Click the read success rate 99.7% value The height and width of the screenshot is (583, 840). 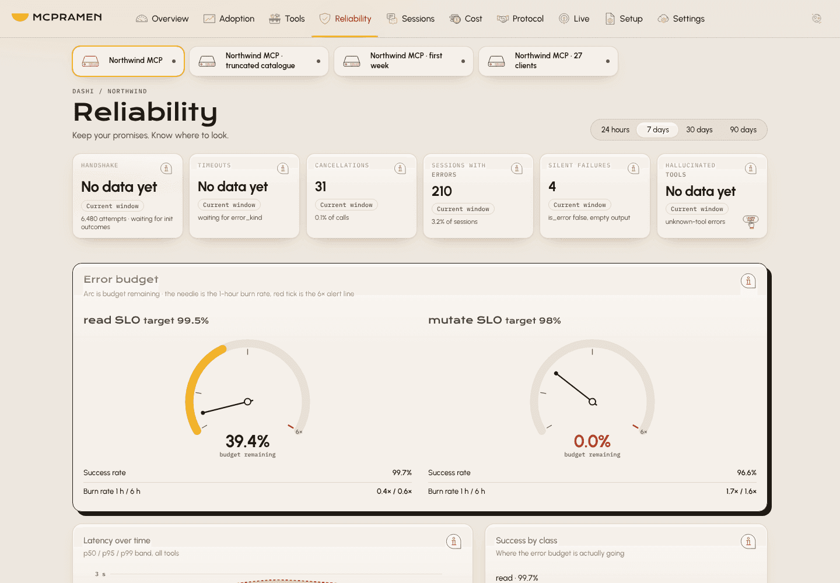click(402, 473)
